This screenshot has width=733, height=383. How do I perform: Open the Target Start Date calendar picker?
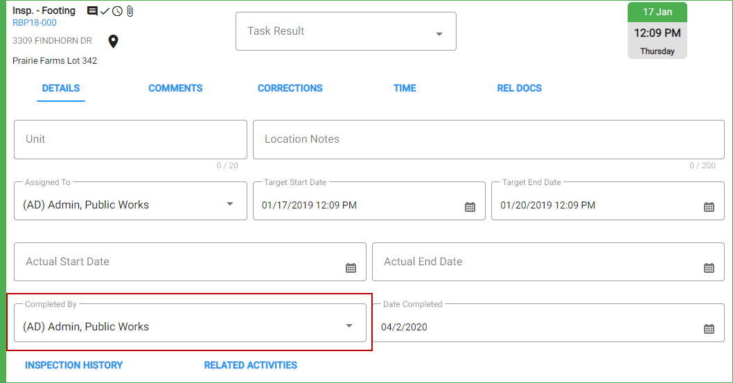470,207
